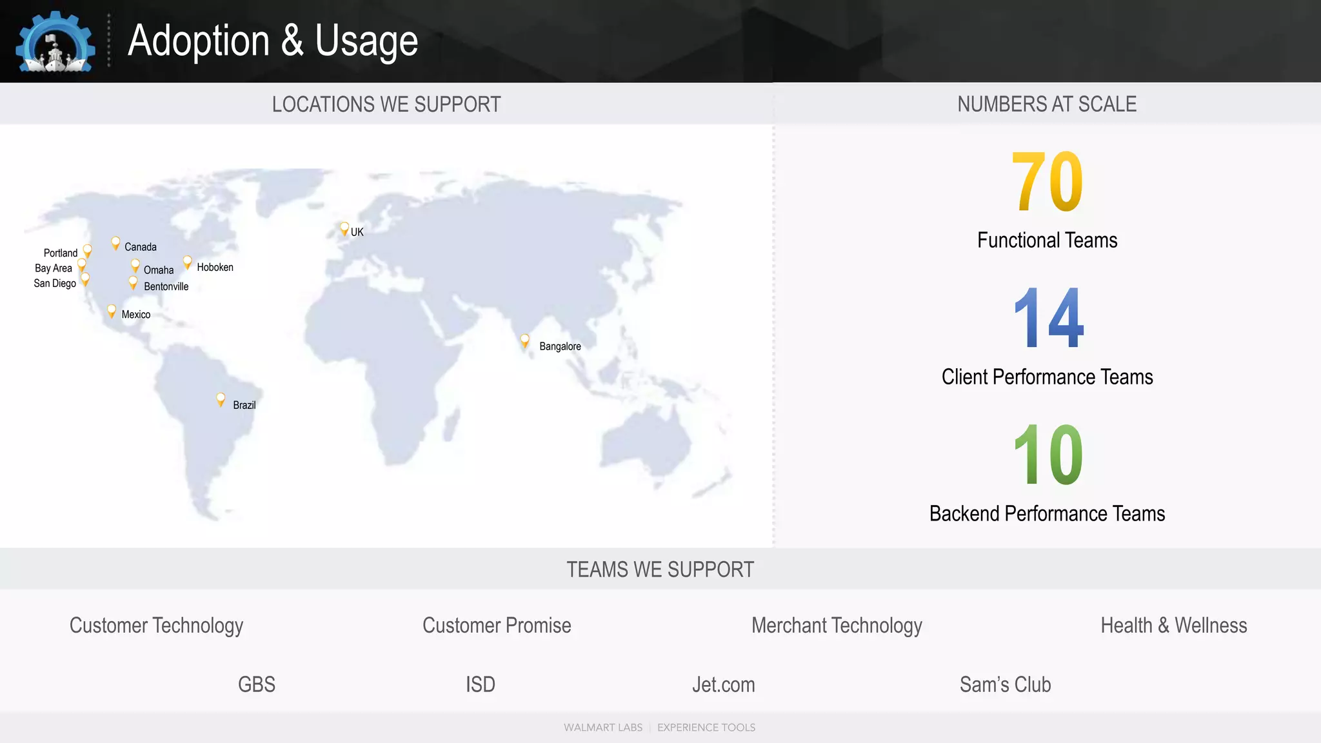Click the 'EXPERIENCE TOOLS' footer text
1321x743 pixels.
(x=706, y=728)
